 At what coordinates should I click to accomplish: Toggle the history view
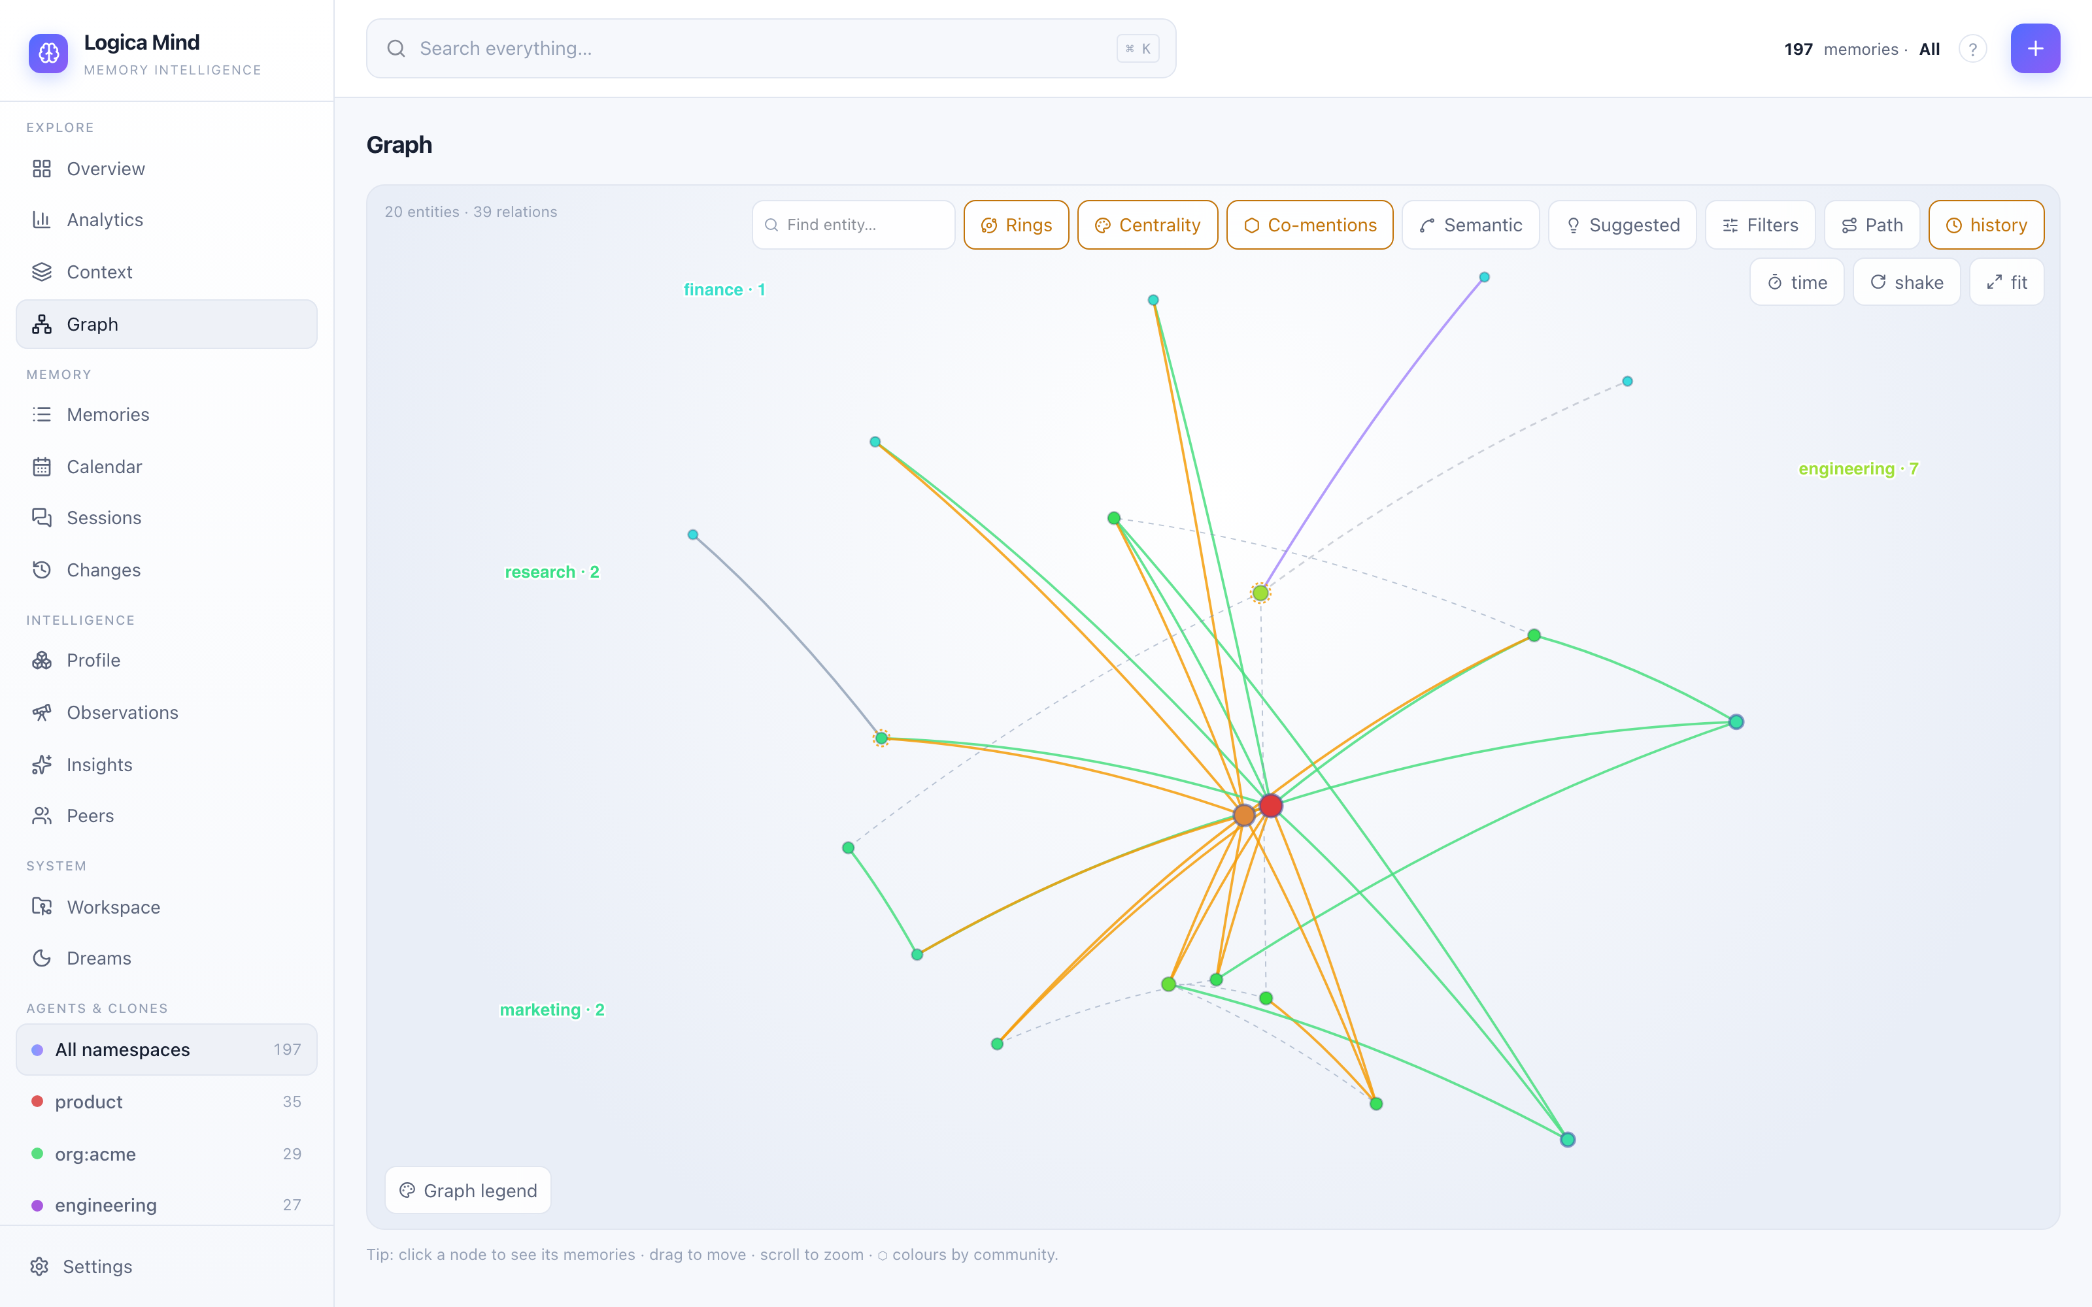pos(1987,225)
